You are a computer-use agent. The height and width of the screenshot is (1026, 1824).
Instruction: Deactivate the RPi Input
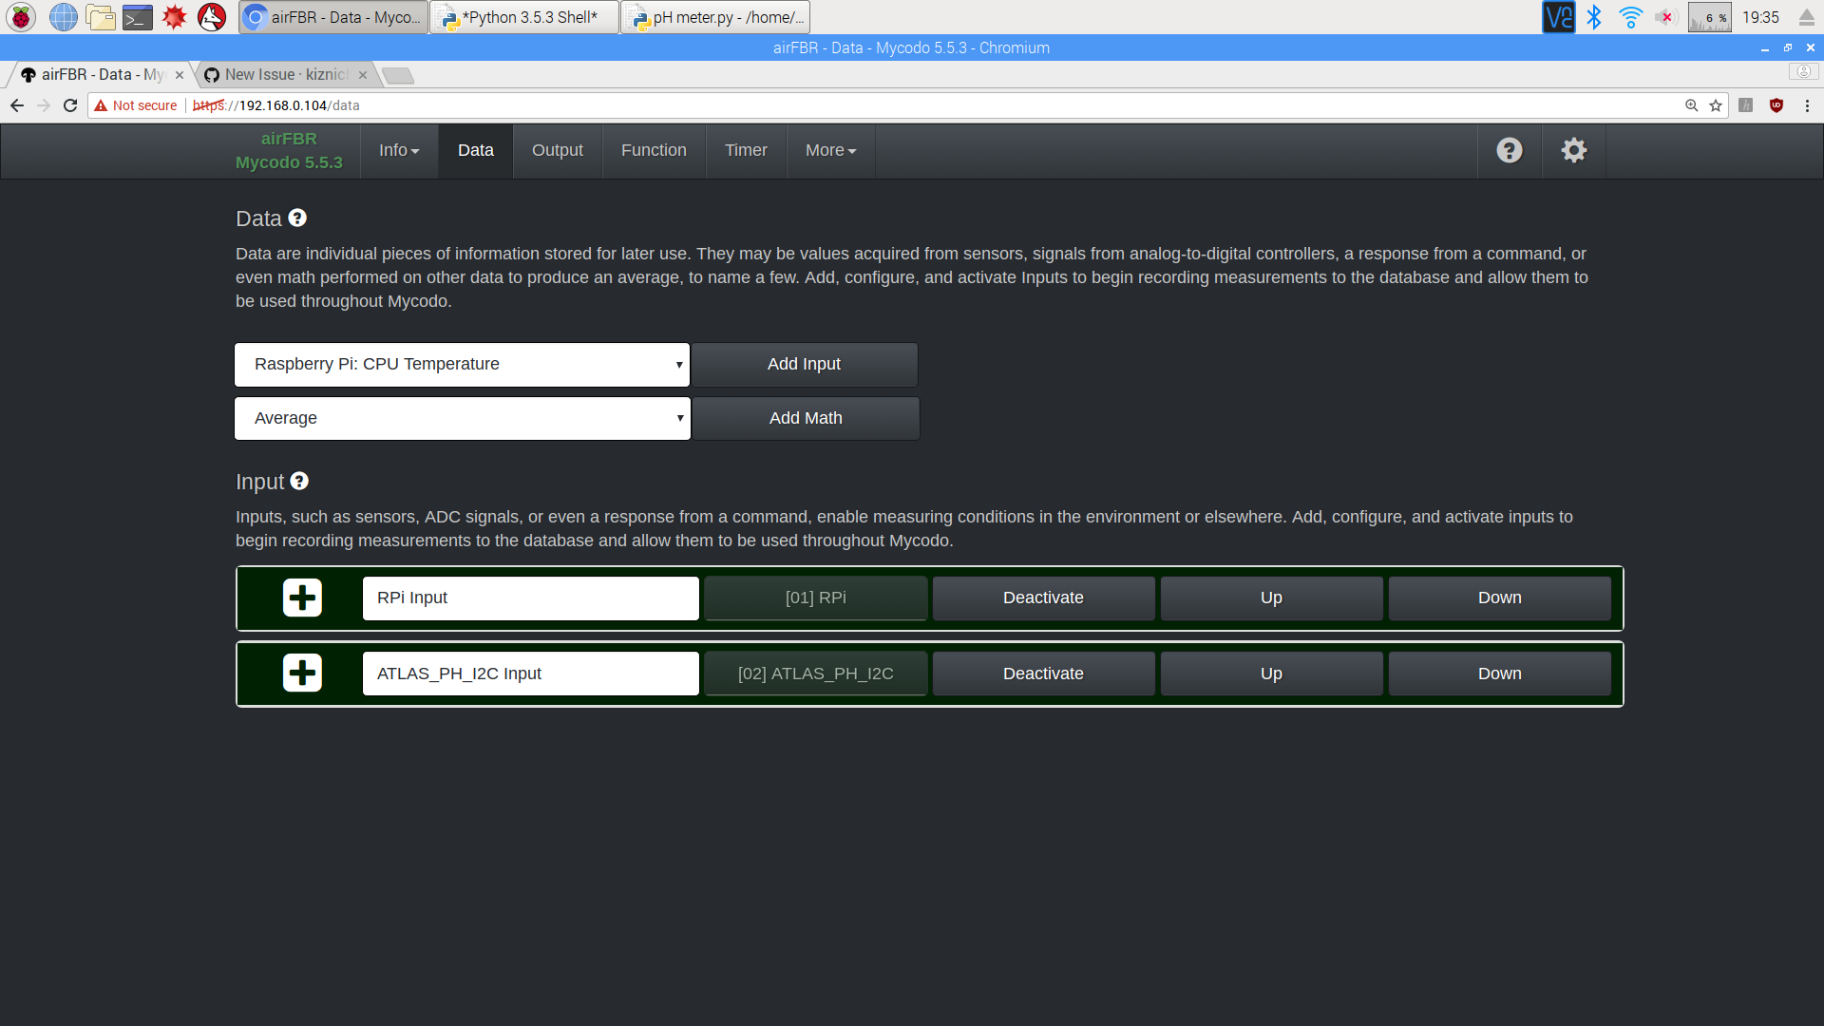1043,598
